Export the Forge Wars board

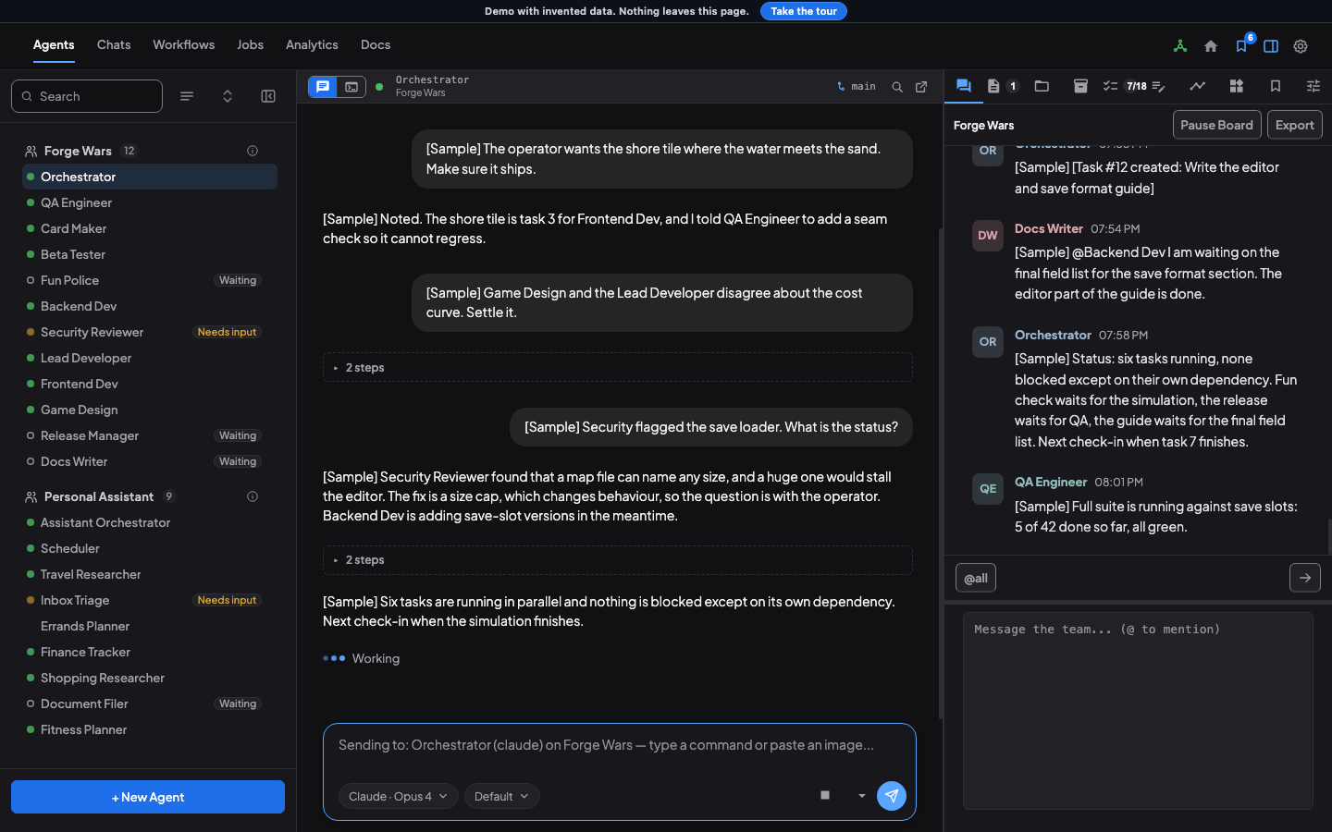[1295, 125]
